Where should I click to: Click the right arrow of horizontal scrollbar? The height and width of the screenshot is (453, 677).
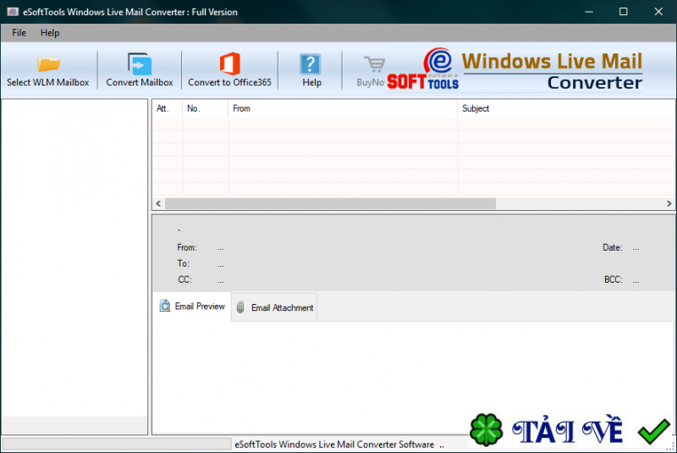(x=669, y=203)
